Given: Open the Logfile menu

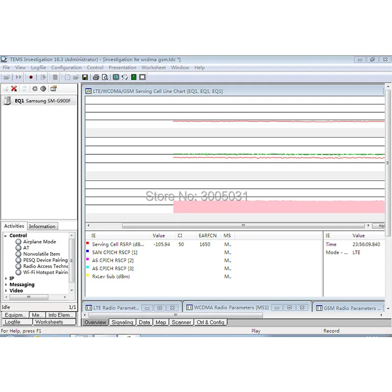Looking at the screenshot, I should click(x=38, y=68).
